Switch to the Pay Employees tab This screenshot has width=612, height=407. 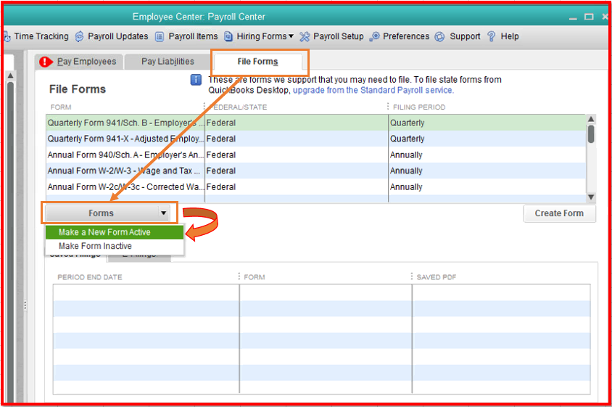pyautogui.click(x=80, y=62)
